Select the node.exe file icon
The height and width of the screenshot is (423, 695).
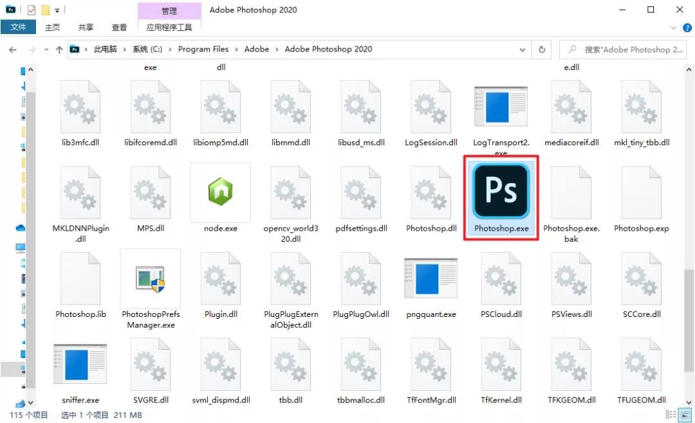pyautogui.click(x=221, y=192)
